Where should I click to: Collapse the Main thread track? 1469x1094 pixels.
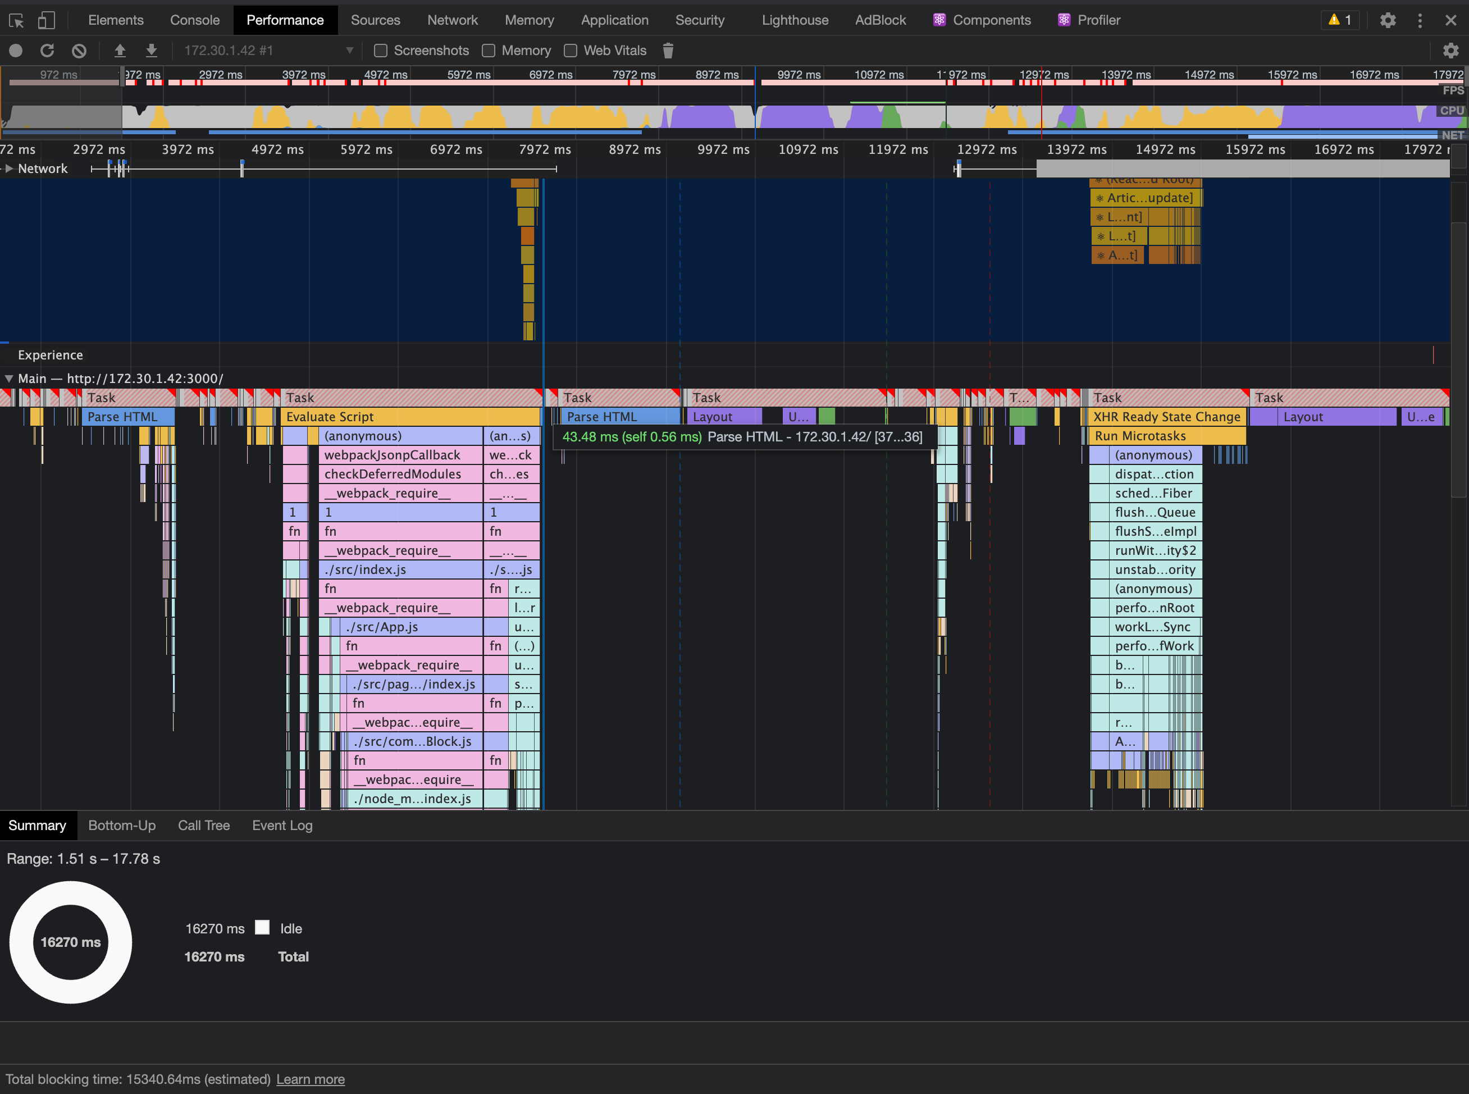pyautogui.click(x=10, y=378)
